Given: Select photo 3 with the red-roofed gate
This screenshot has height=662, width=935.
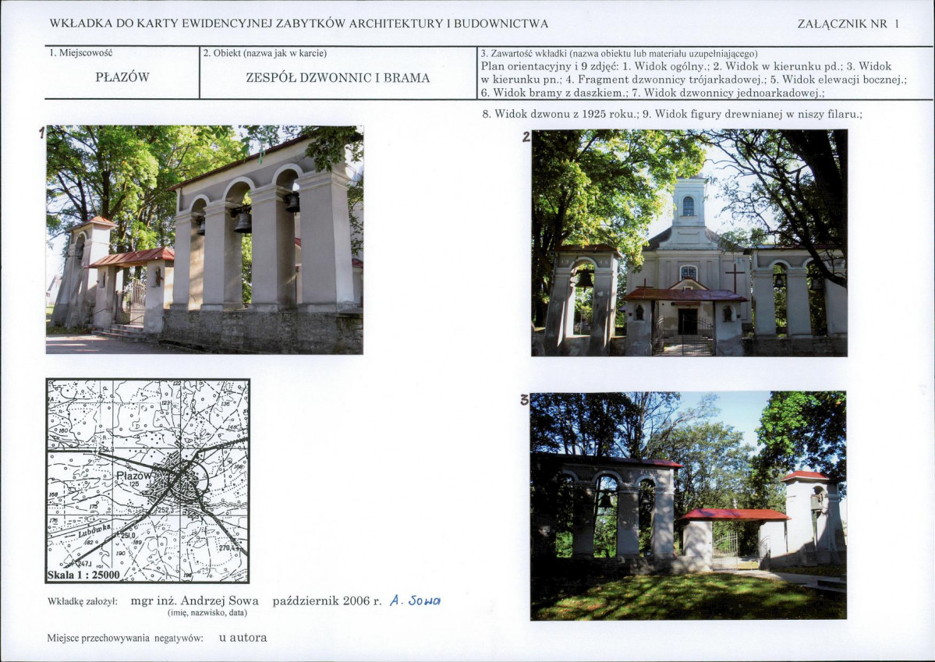Looking at the screenshot, I should pyautogui.click(x=688, y=506).
